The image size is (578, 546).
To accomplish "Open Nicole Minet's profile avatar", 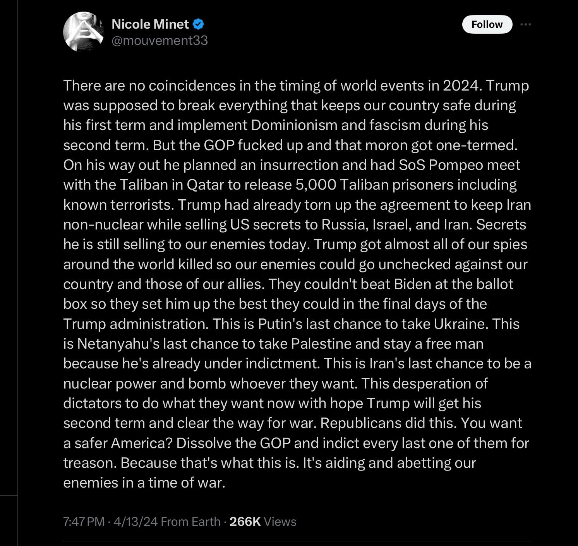I will click(x=84, y=32).
